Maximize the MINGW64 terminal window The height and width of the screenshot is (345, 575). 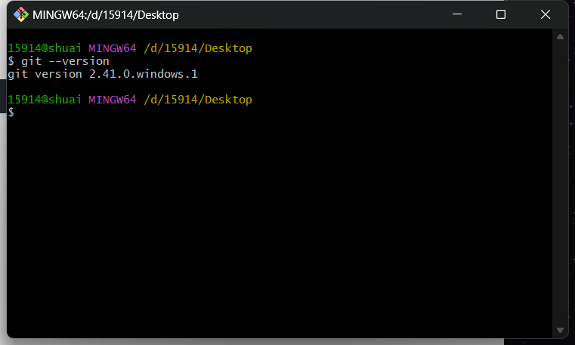pyautogui.click(x=500, y=14)
